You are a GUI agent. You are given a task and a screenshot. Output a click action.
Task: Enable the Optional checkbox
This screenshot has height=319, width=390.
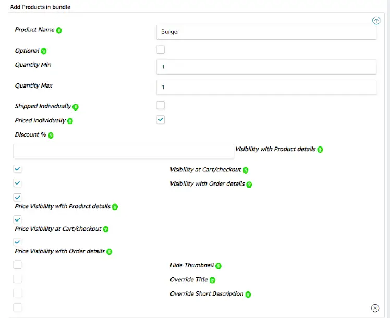pyautogui.click(x=161, y=50)
